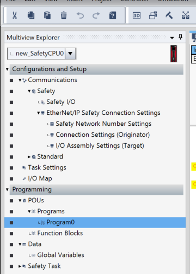Select Safety I/O in the tree

tap(61, 102)
